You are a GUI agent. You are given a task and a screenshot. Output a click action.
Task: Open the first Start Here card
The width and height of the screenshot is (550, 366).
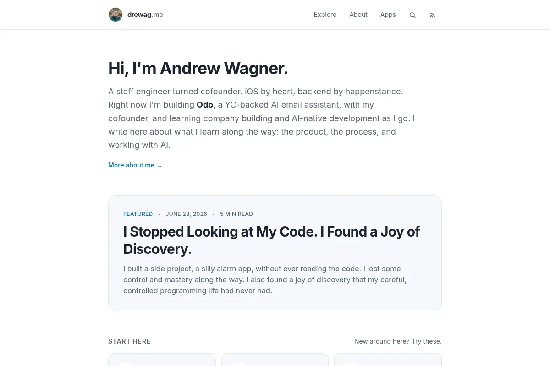tap(162, 360)
